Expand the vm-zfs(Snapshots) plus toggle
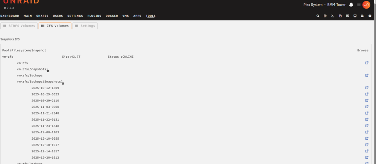The image size is (376, 164). pyautogui.click(x=49, y=71)
